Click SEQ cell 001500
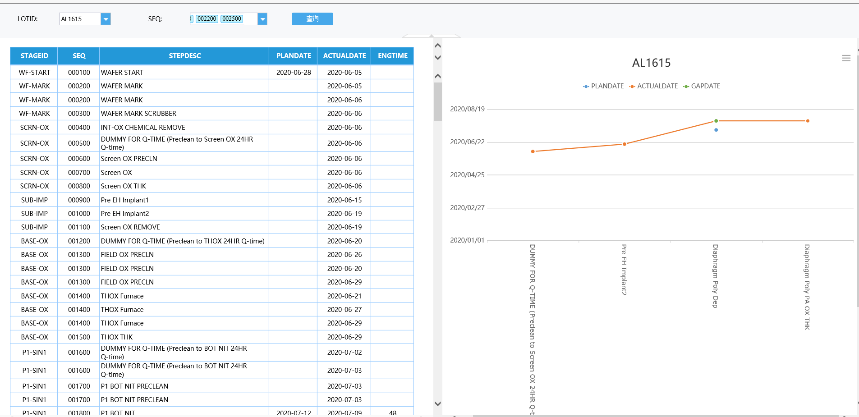The height and width of the screenshot is (417, 859). (x=79, y=337)
